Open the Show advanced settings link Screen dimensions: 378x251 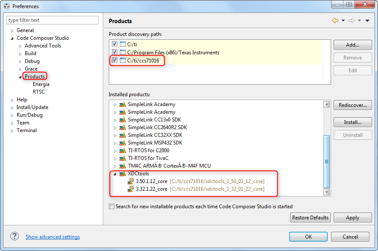coord(52,237)
